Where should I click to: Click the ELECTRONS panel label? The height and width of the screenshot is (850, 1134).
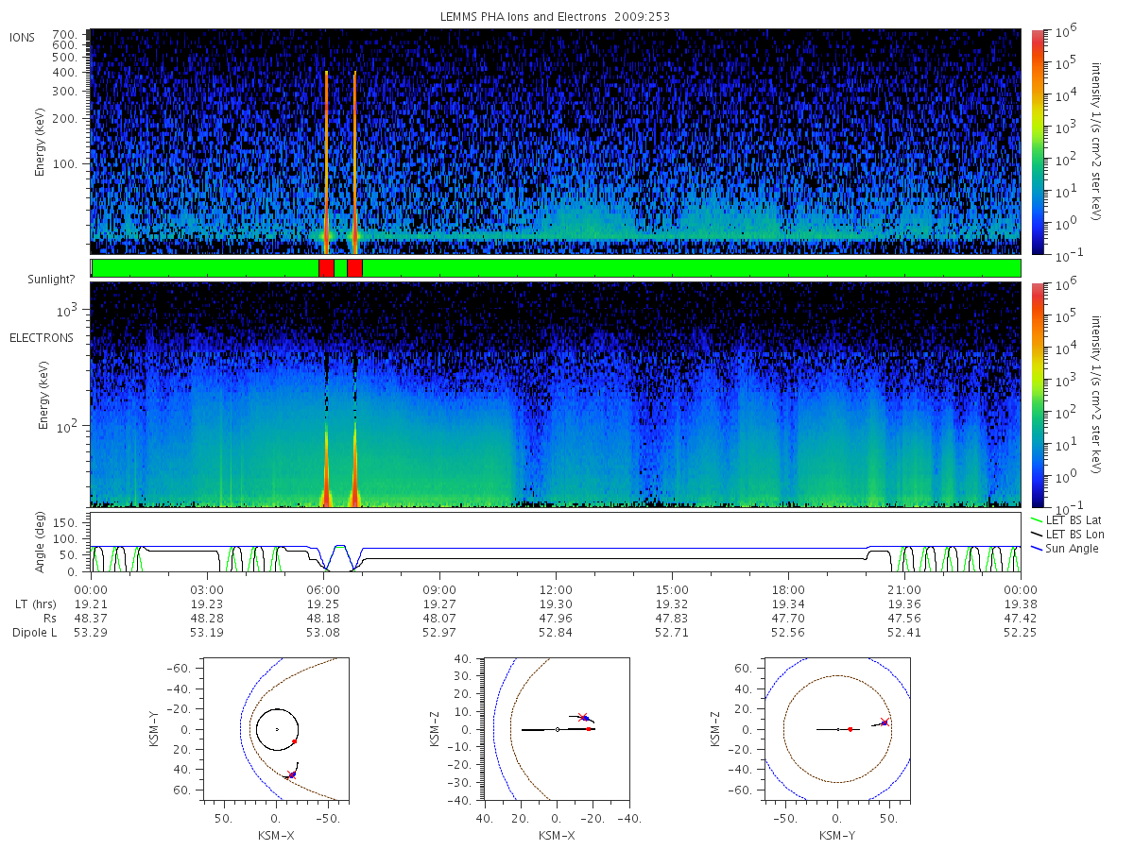click(x=42, y=338)
